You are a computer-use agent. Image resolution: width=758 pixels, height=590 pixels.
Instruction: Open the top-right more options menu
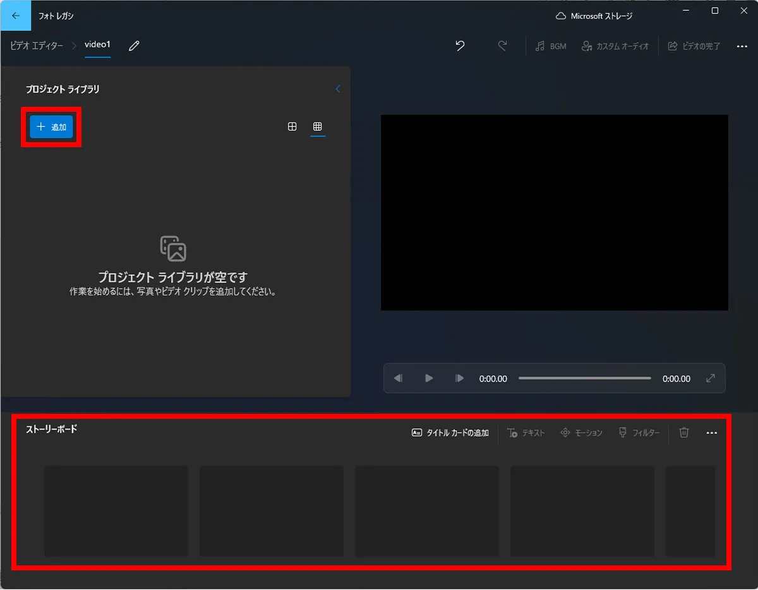click(x=742, y=45)
